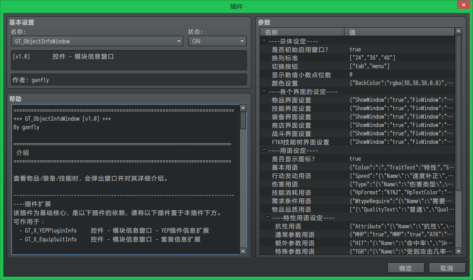Select the 物品界面设置 parameter row
473x280 pixels.
357,100
